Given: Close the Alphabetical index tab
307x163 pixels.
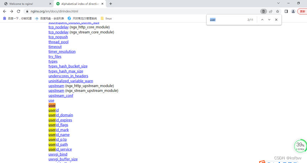Looking at the screenshot, I should click(102, 4).
